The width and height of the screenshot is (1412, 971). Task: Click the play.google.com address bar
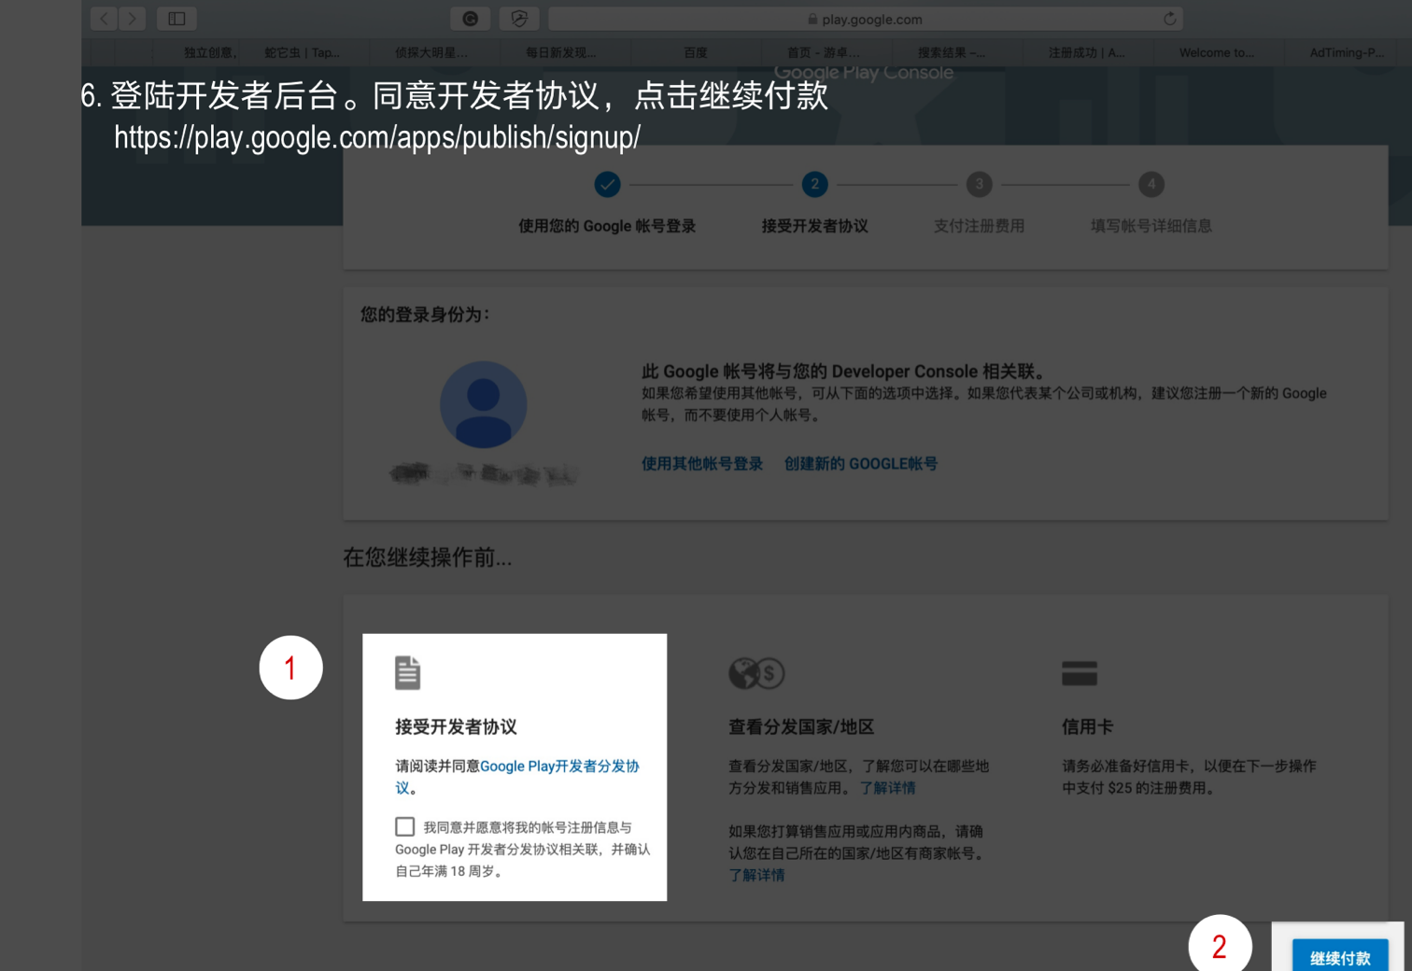pyautogui.click(x=866, y=19)
